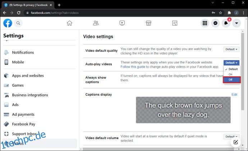Open the Messenger icon

(215, 23)
